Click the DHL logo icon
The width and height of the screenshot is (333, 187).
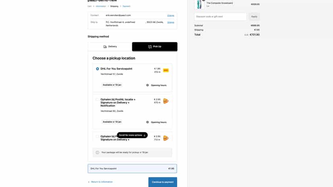click(166, 70)
